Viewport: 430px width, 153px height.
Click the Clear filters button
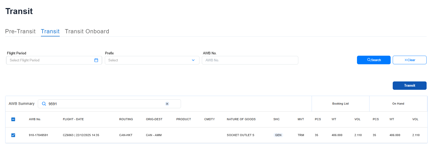point(409,60)
